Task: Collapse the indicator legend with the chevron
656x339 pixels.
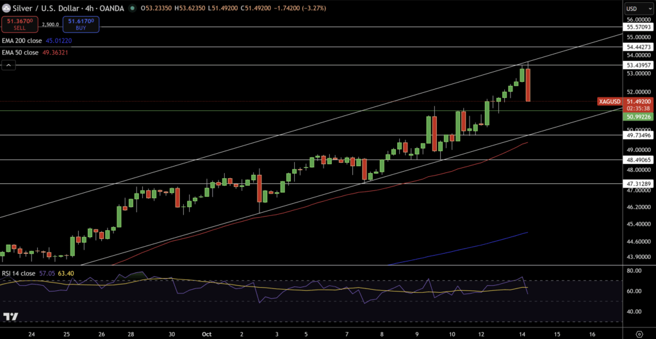Action: coord(9,65)
